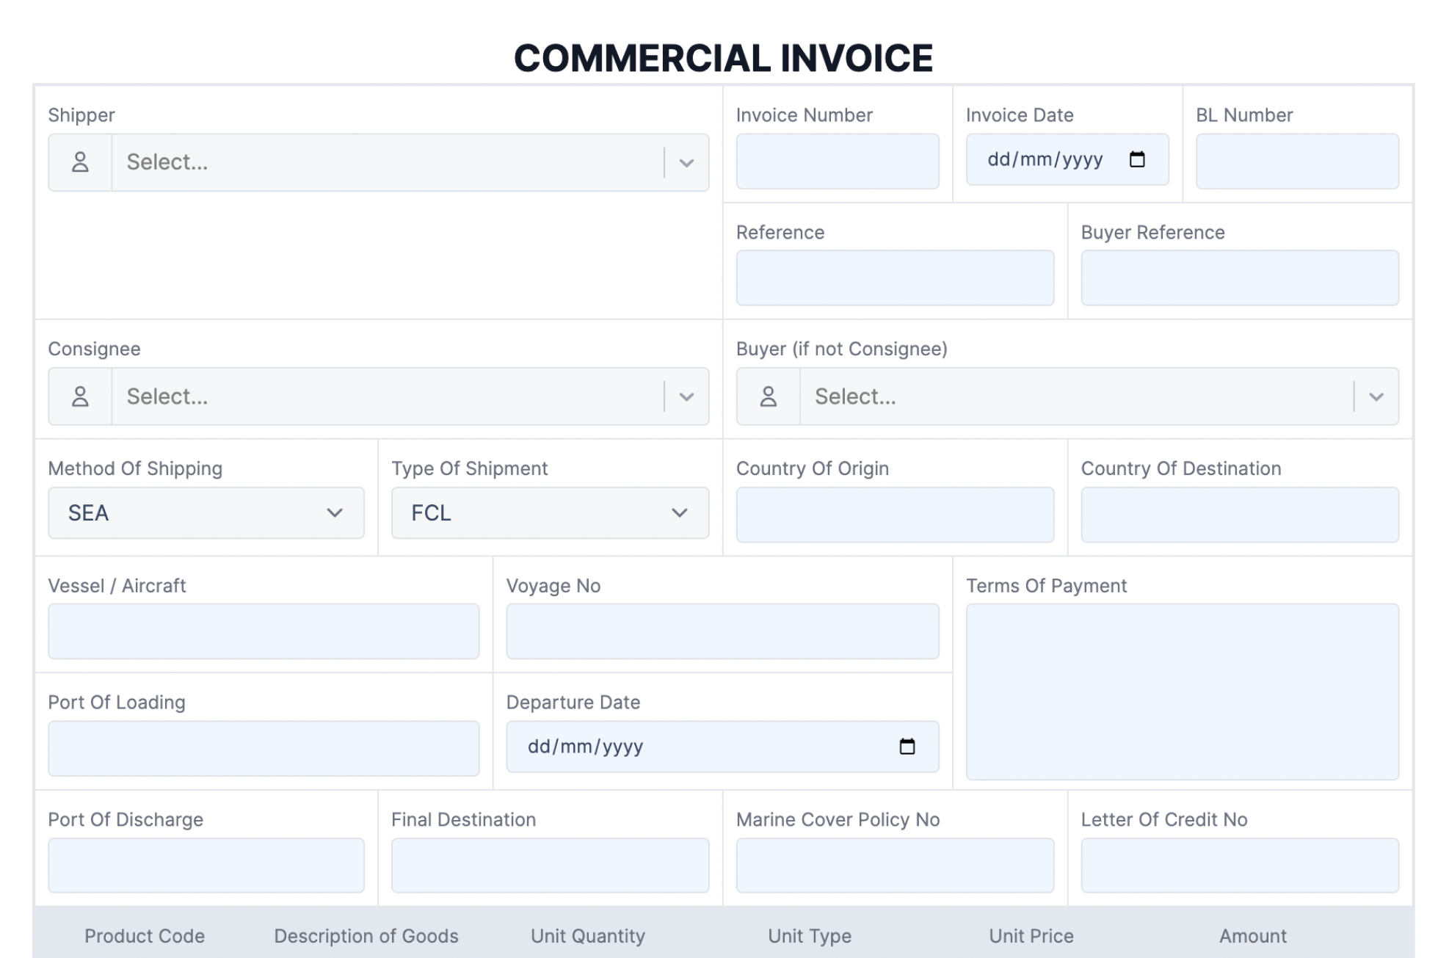Click the chevron on the Buyer select
Viewport: 1449px width, 958px height.
pyautogui.click(x=1377, y=396)
